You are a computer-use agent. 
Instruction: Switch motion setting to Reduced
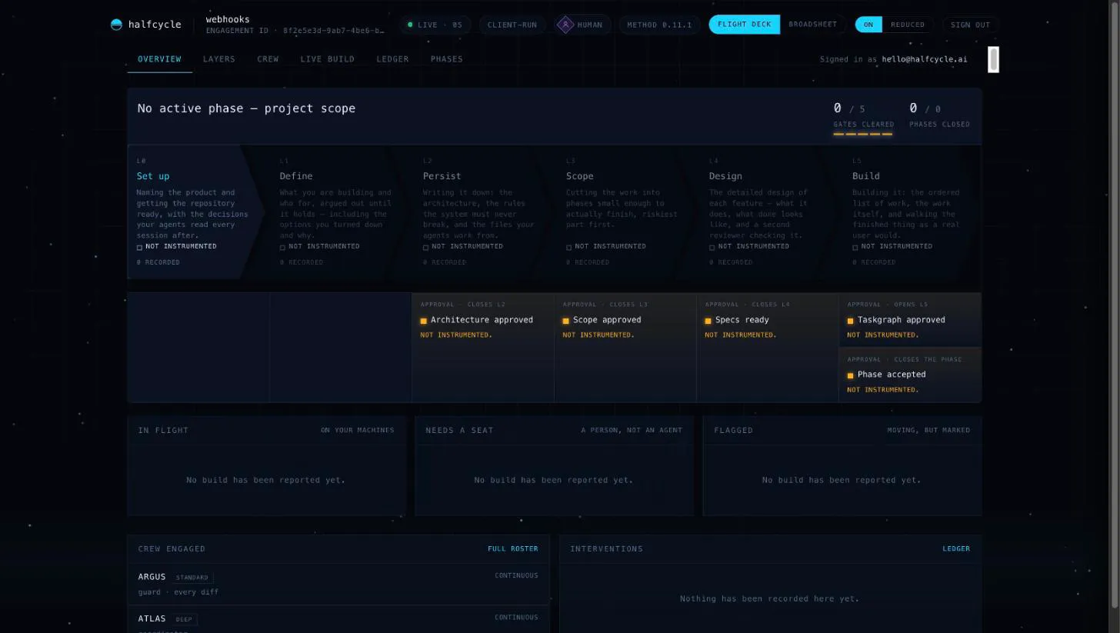pos(908,25)
